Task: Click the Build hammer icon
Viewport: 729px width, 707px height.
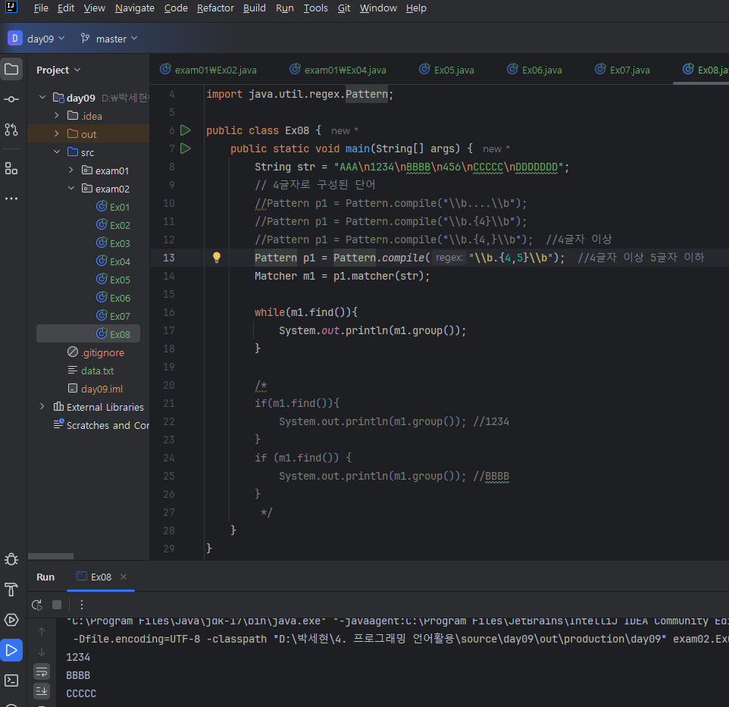Action: 11,590
